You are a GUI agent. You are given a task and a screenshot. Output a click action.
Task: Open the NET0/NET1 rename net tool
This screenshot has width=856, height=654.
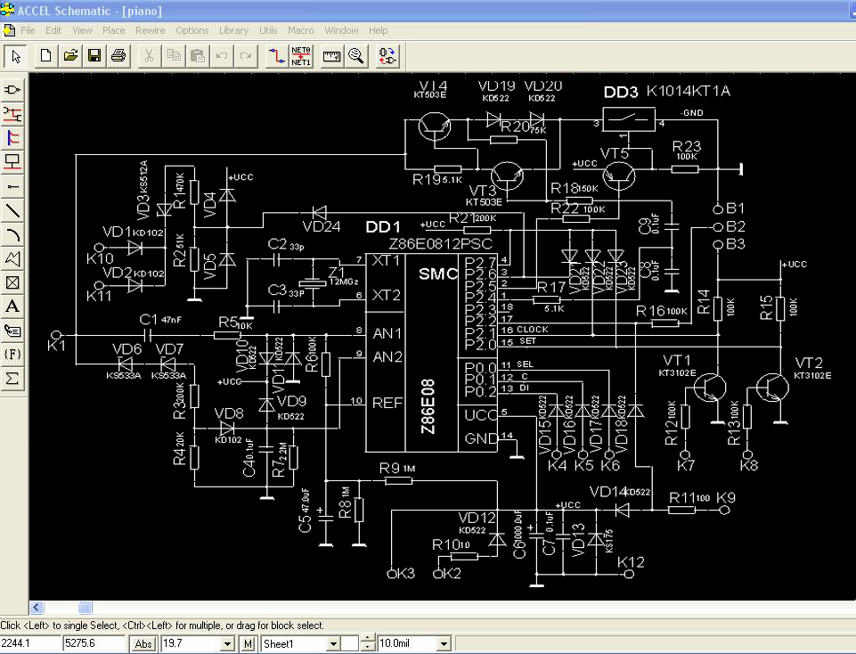[301, 56]
